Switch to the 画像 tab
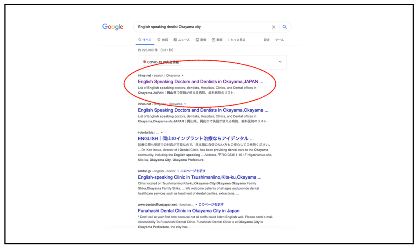 pos(201,40)
